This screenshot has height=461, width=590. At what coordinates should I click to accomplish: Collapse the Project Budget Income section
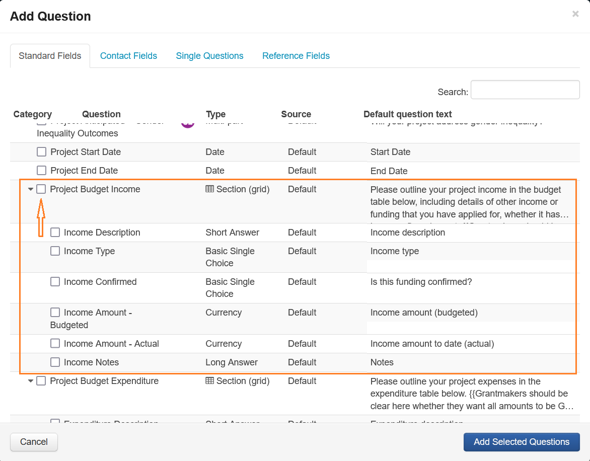(31, 190)
